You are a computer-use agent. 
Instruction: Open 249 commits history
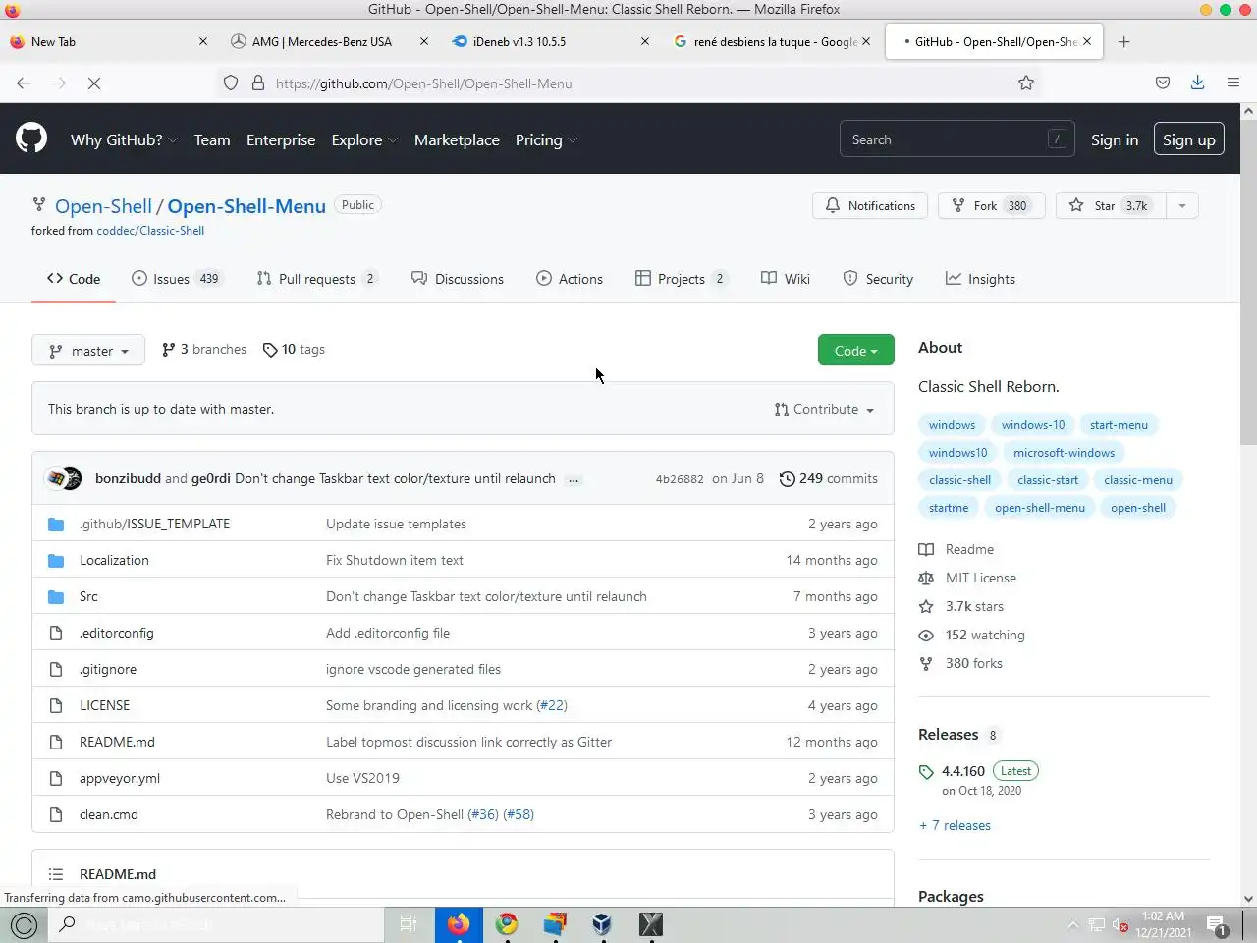pos(829,478)
